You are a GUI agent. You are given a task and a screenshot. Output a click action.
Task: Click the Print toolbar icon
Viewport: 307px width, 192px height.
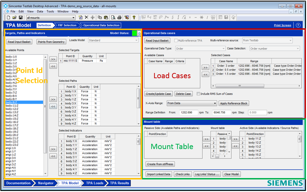coord(119,17)
